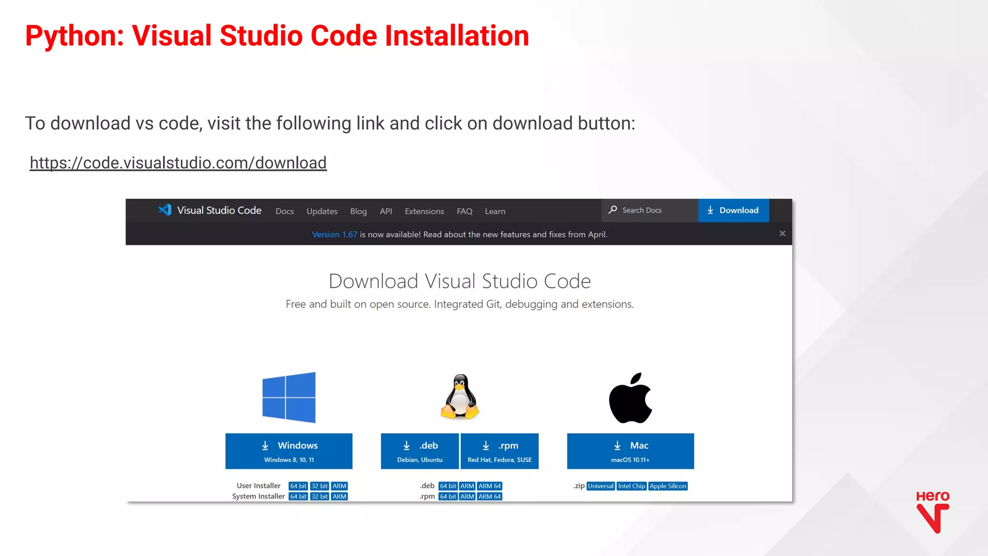Select User Installer 32 bit
The width and height of the screenshot is (988, 556).
319,486
